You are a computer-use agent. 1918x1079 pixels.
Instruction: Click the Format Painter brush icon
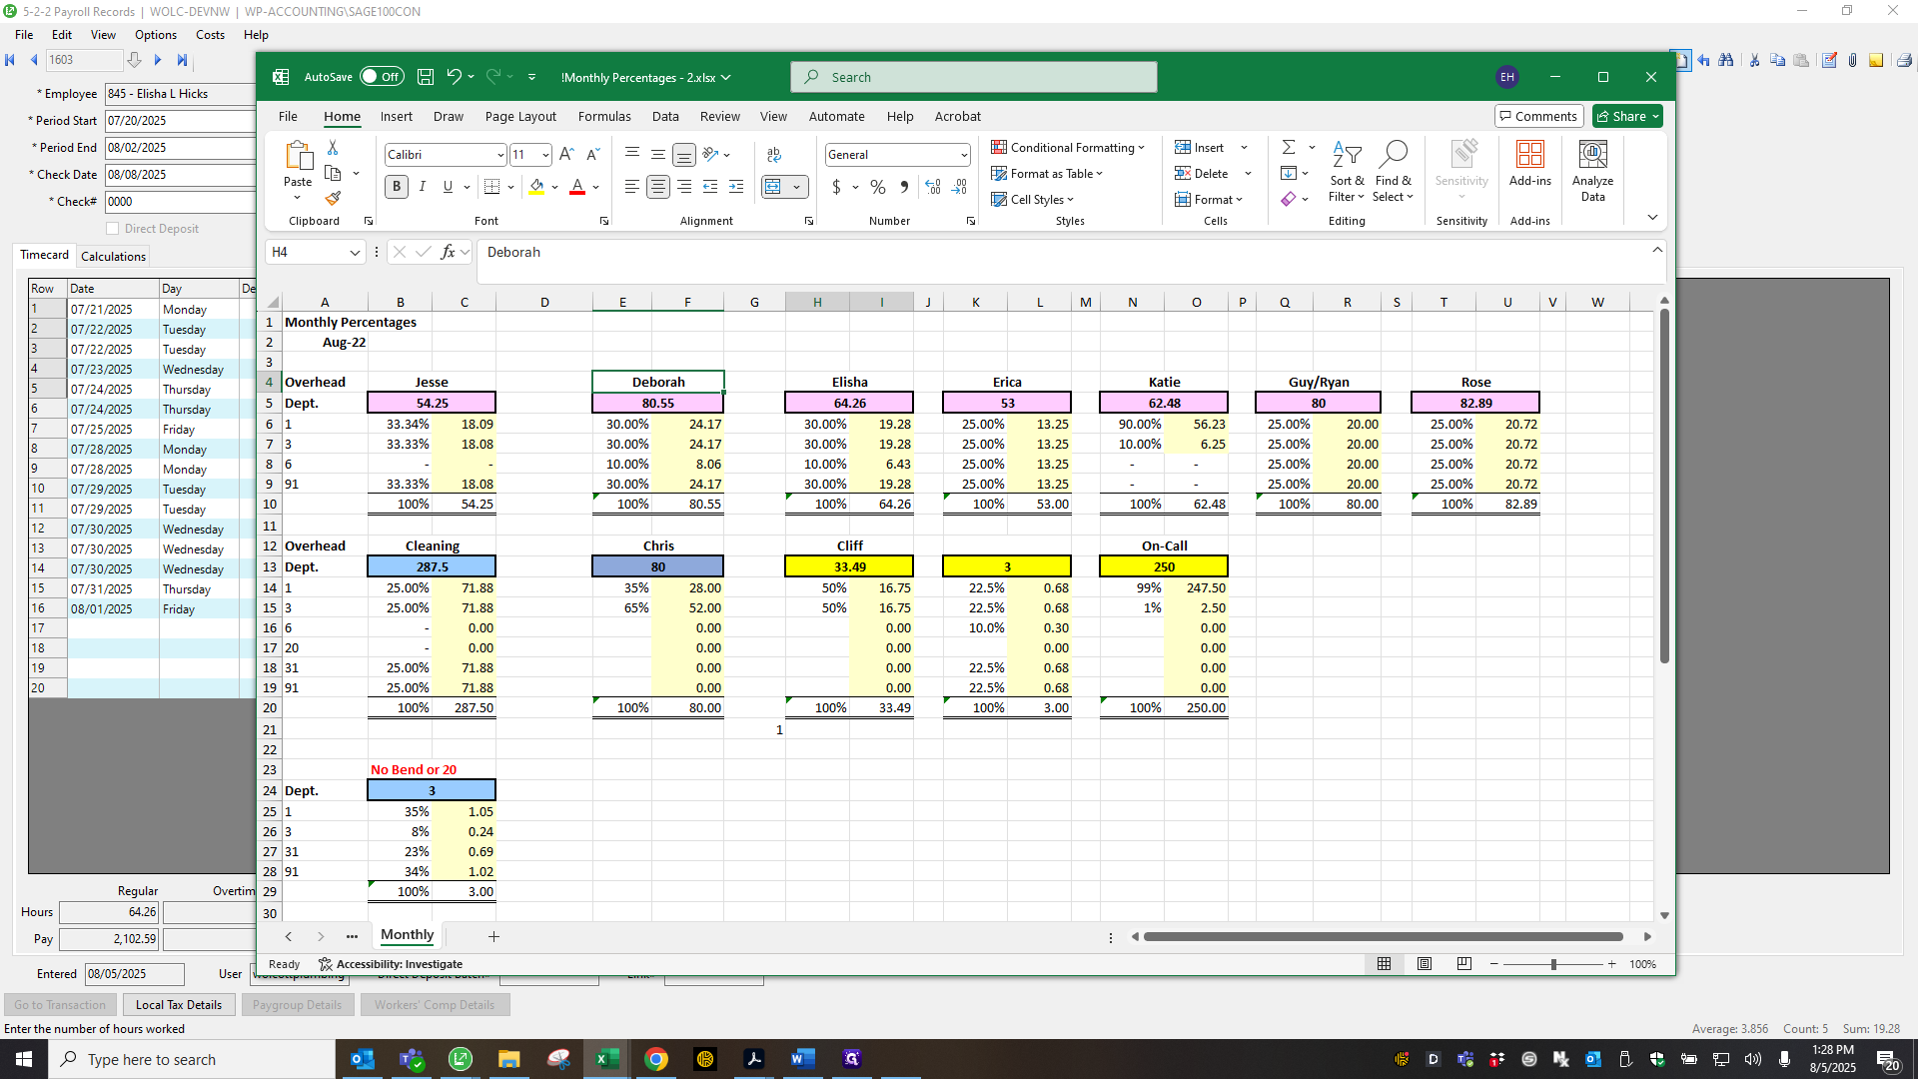[x=333, y=199]
